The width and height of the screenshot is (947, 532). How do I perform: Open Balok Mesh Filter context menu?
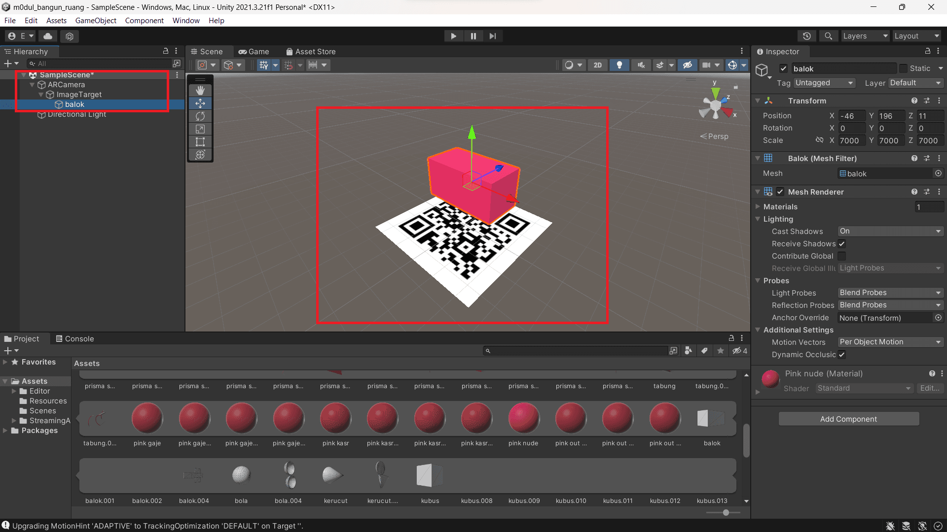click(x=939, y=159)
